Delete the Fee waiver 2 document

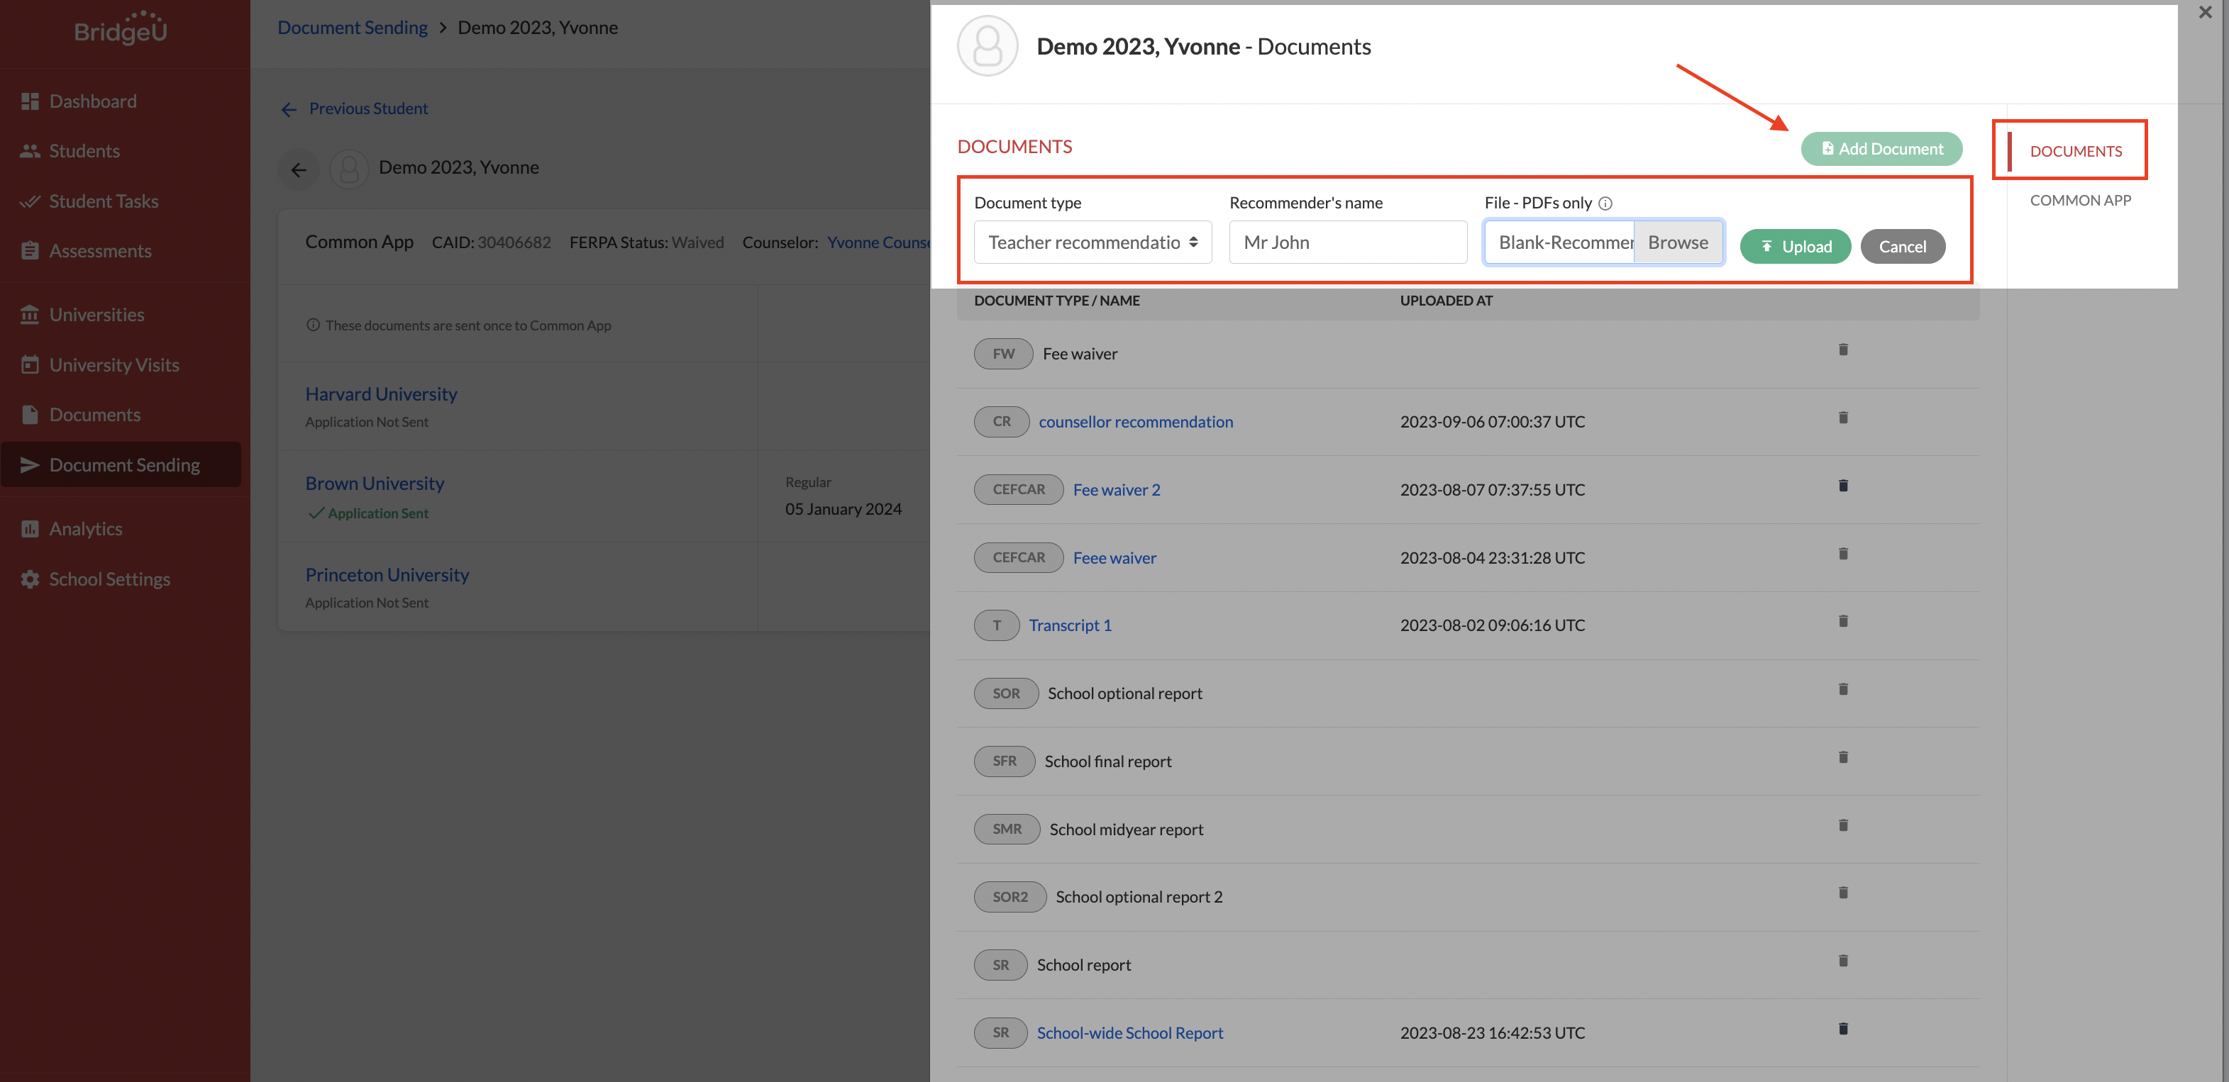point(1843,486)
